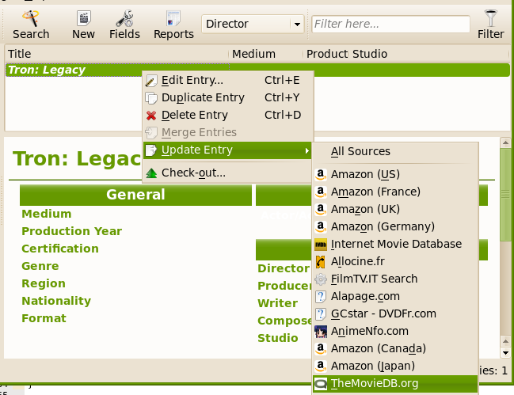The width and height of the screenshot is (514, 395).
Task: Click the Format field label
Action: (x=44, y=318)
